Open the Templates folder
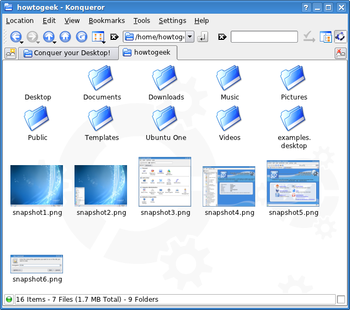This screenshot has width=350, height=310. click(101, 118)
